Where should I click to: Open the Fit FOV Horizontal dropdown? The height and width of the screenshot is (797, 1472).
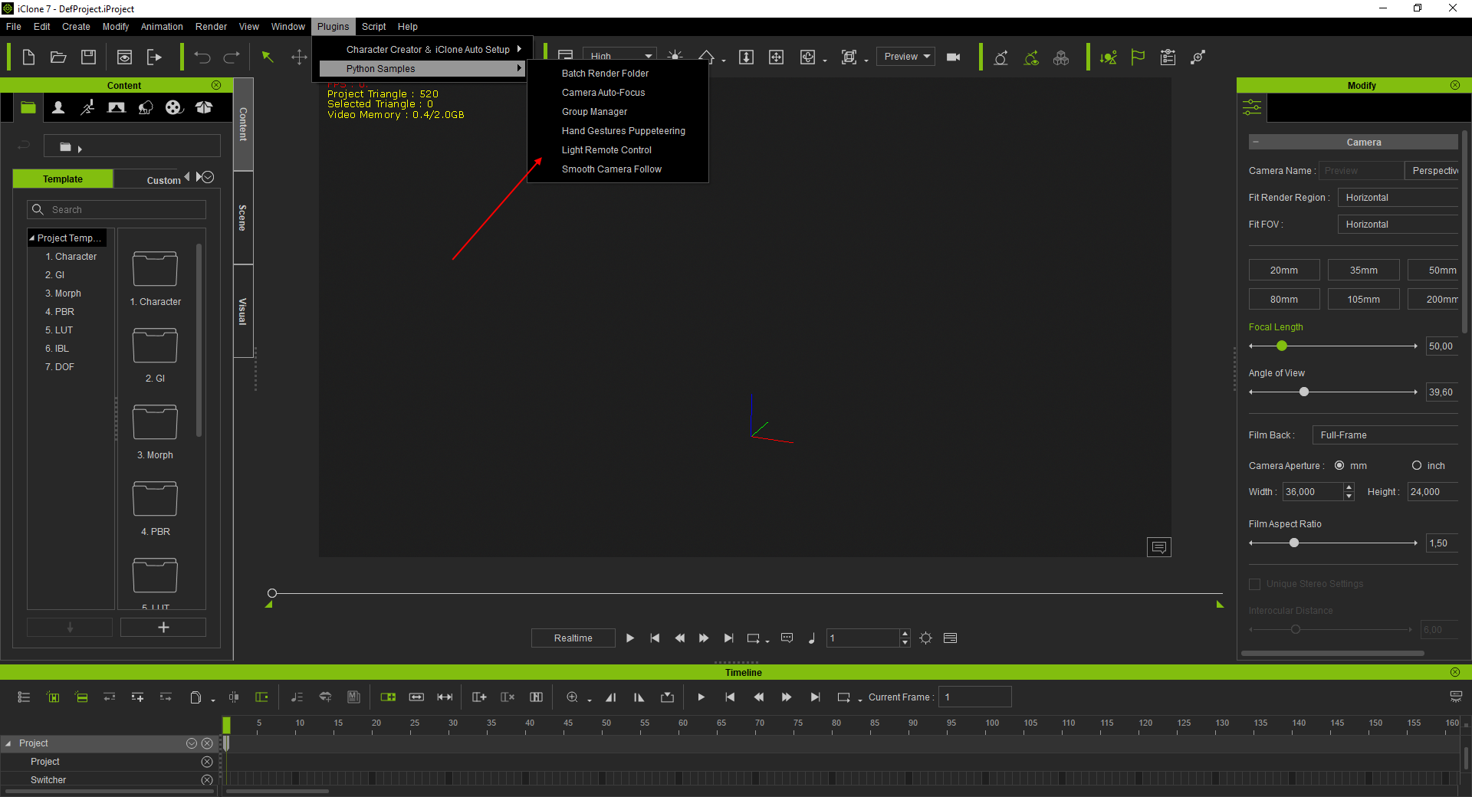1398,224
